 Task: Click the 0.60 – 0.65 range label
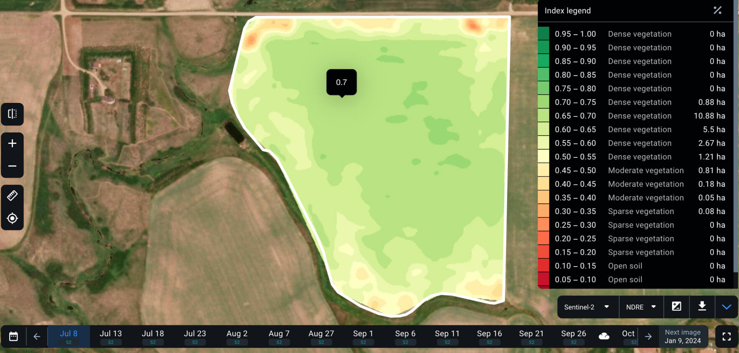[x=575, y=130]
